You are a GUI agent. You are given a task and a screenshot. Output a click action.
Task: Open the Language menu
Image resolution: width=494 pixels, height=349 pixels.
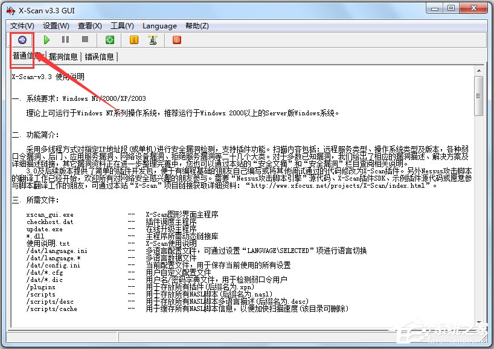159,26
